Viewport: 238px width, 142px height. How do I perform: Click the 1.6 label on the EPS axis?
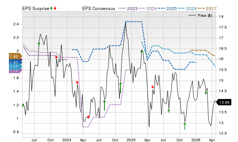(x=16, y=78)
